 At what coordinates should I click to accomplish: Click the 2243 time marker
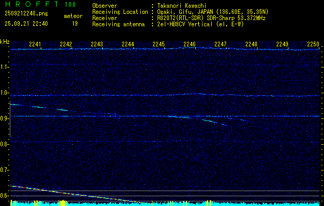(x=97, y=45)
